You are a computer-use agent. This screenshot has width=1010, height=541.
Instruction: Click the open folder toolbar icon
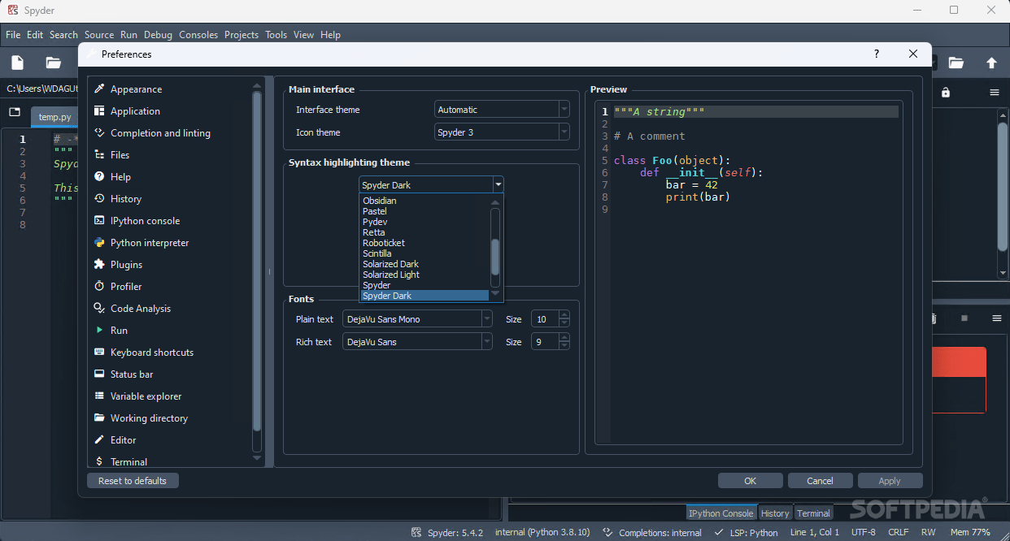point(54,63)
